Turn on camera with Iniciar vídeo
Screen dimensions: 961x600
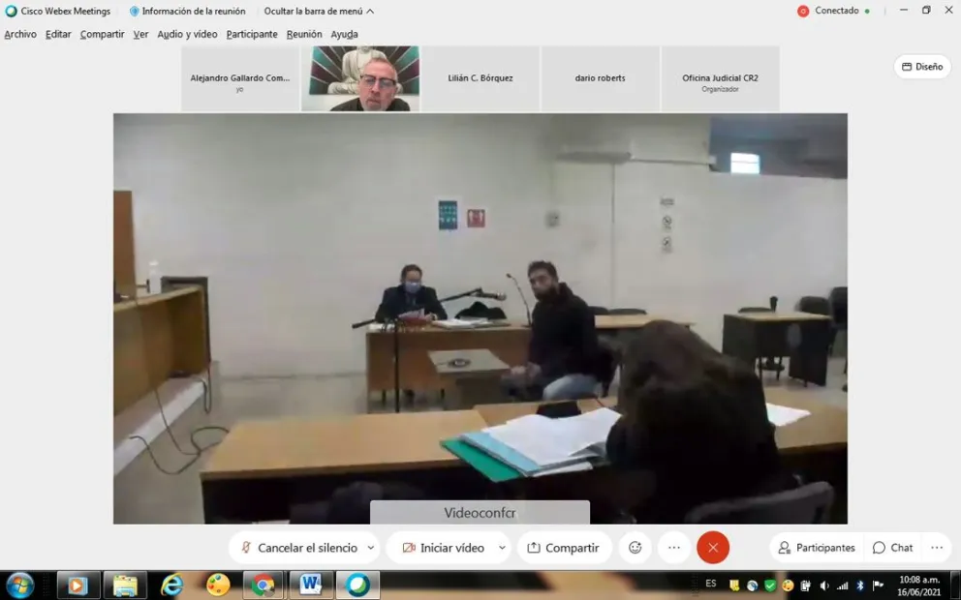pyautogui.click(x=443, y=548)
